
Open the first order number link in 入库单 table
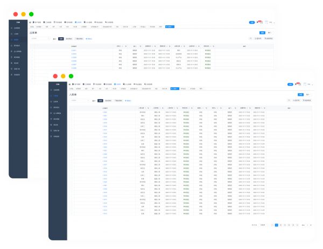tap(104, 112)
